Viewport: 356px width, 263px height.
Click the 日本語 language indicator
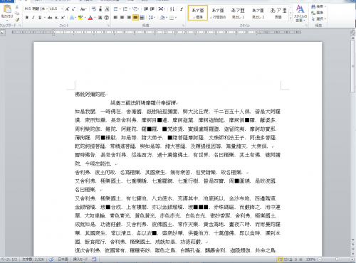point(63,259)
